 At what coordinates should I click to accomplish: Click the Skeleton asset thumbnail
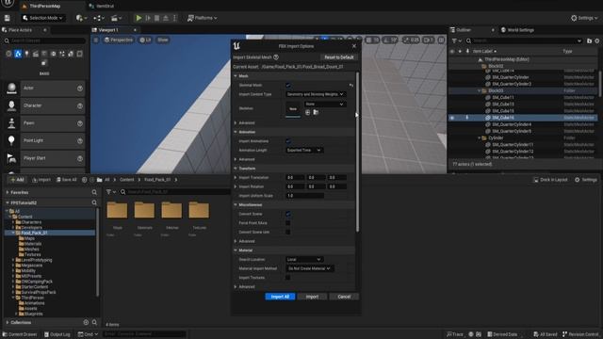tap(293, 109)
